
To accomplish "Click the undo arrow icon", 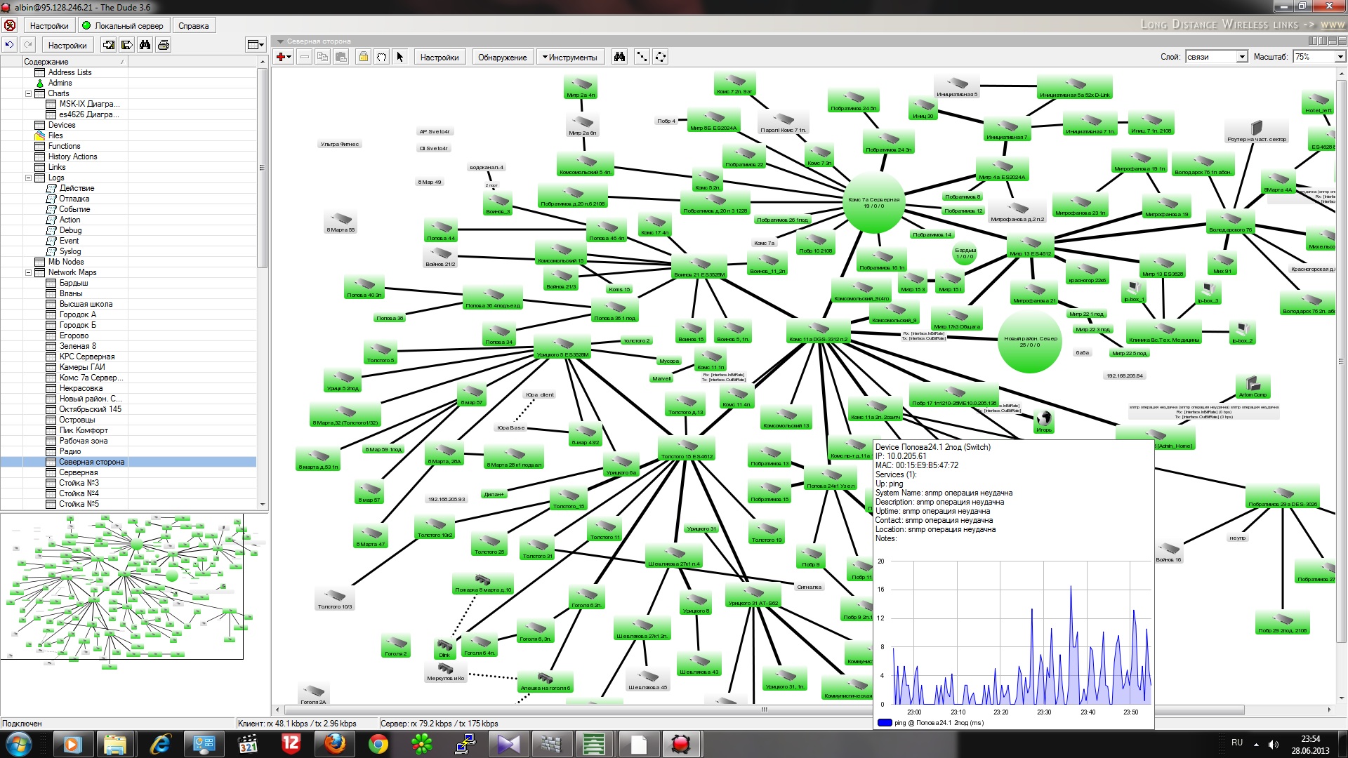I will (9, 45).
